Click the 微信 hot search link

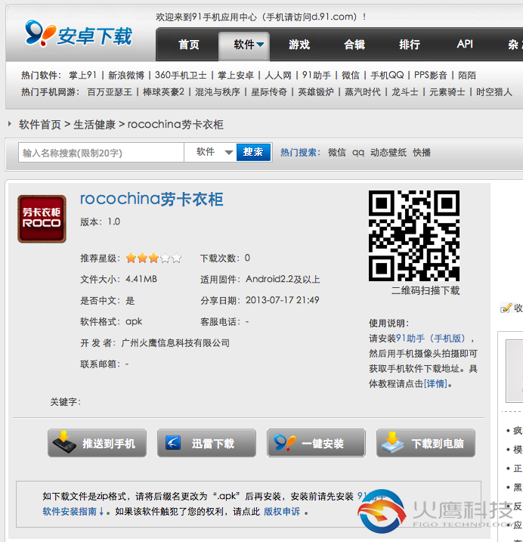pos(336,153)
